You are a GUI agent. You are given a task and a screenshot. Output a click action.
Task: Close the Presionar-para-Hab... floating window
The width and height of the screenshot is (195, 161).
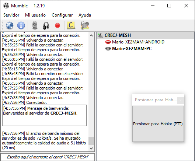click(x=180, y=100)
